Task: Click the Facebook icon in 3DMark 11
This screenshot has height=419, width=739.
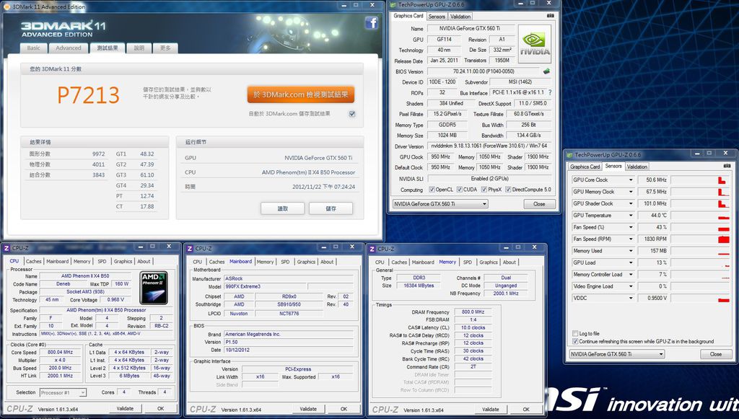Action: pos(372,23)
